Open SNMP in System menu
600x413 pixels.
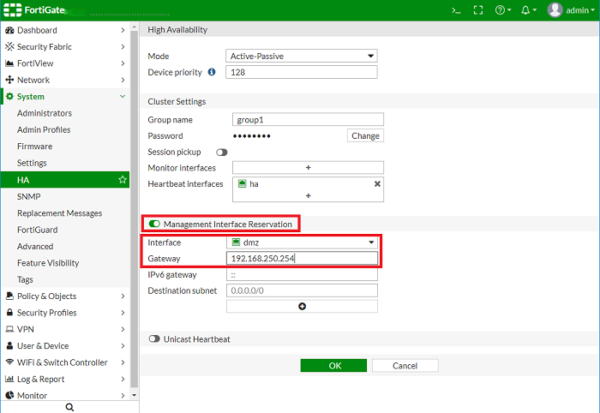(29, 196)
